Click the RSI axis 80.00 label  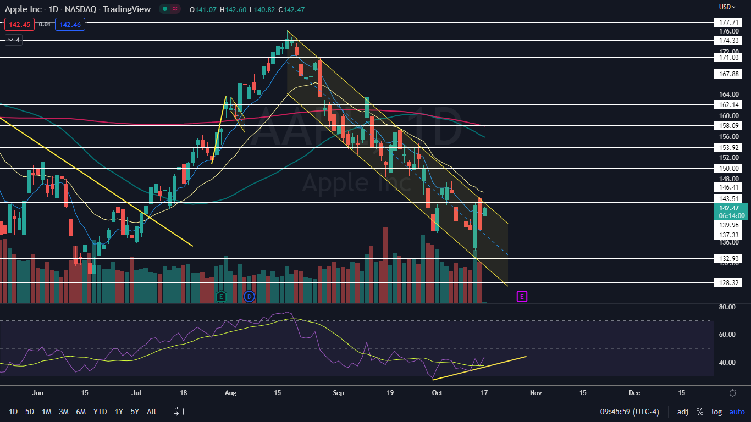point(727,307)
